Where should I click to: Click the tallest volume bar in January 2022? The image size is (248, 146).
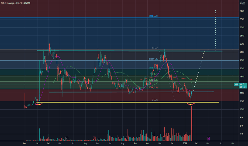pyautogui.click(x=192, y=123)
